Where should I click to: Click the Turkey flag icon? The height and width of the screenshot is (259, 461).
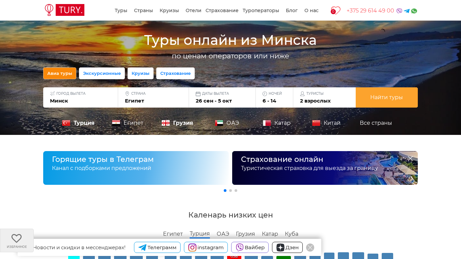(66, 123)
